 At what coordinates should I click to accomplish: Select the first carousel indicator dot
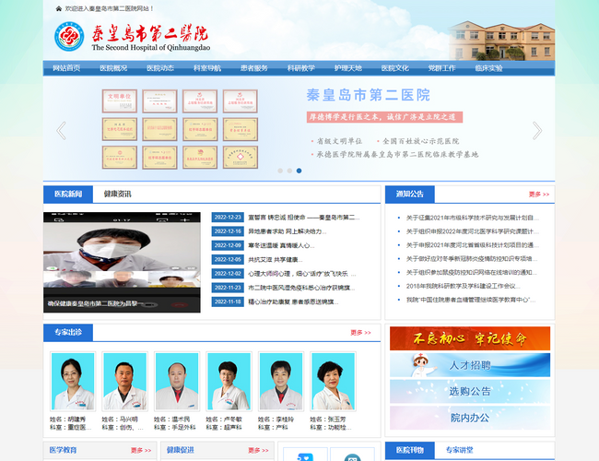(280, 171)
